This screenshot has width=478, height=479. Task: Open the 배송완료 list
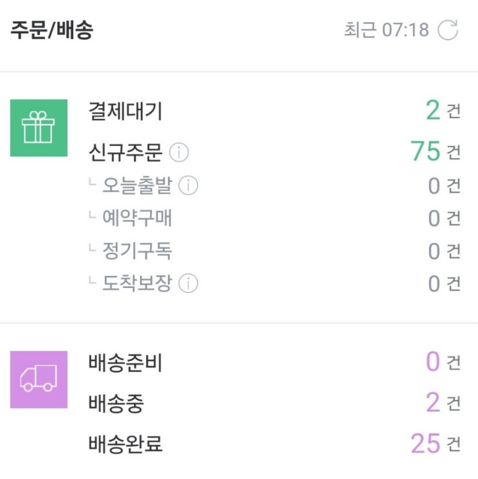[x=125, y=444]
